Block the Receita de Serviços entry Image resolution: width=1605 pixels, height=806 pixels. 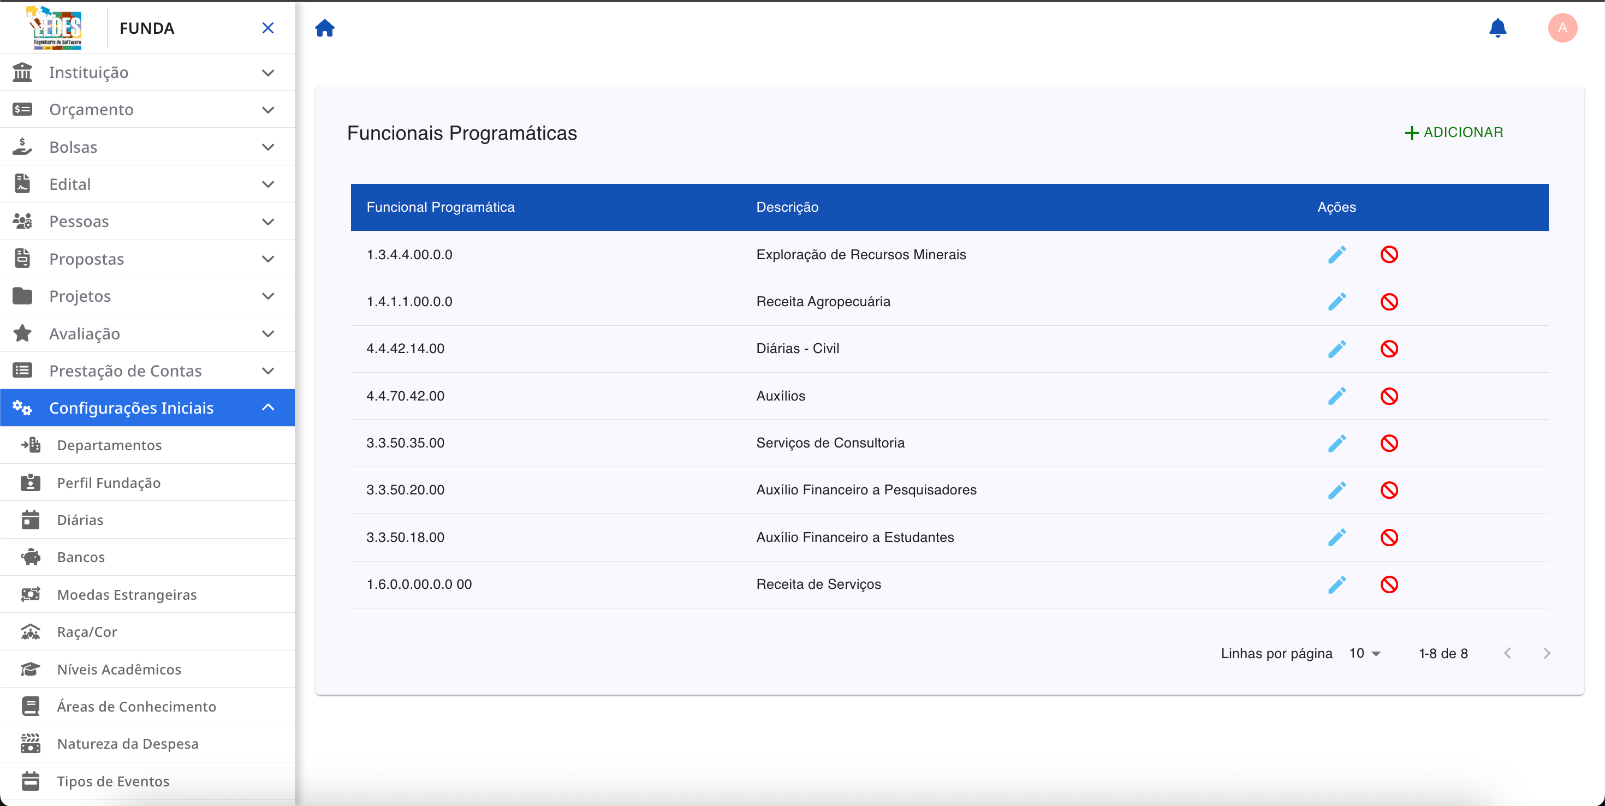pyautogui.click(x=1389, y=585)
